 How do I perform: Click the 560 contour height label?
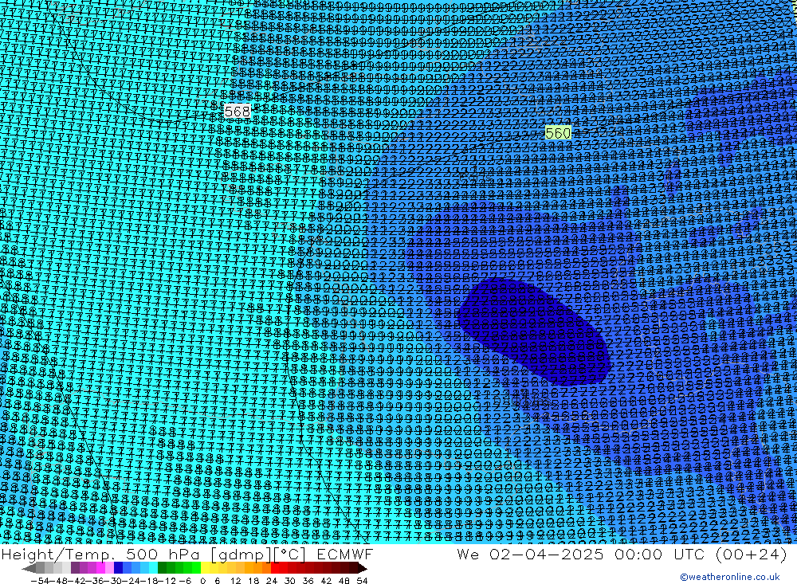[x=558, y=133]
